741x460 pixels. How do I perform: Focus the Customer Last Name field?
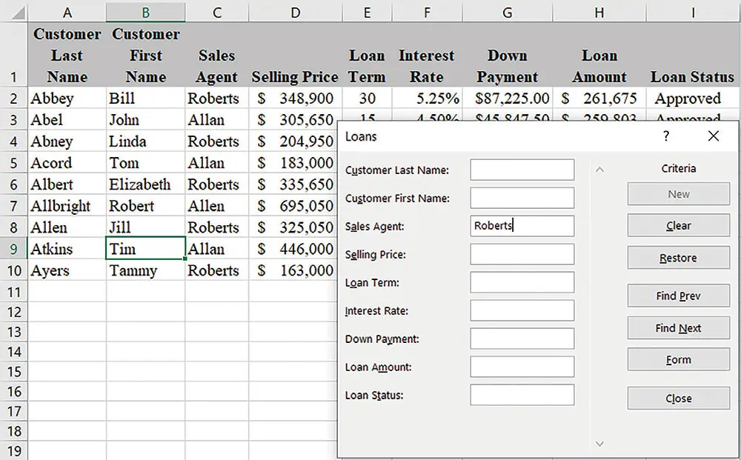[x=522, y=170]
